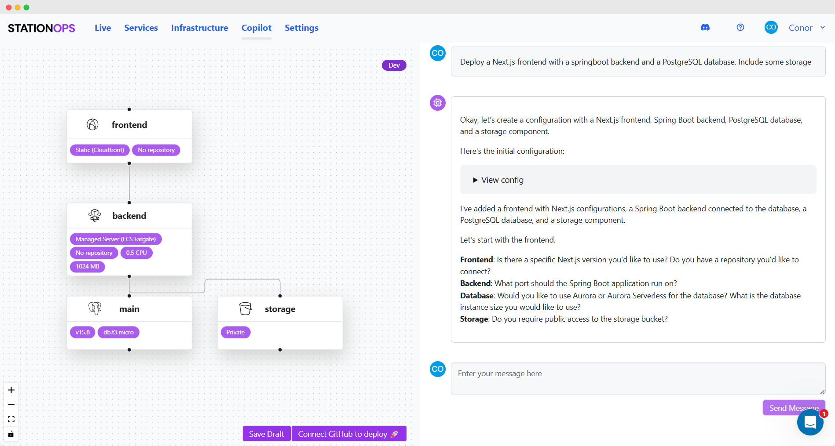
Task: Open the Services tab
Action: 141,28
